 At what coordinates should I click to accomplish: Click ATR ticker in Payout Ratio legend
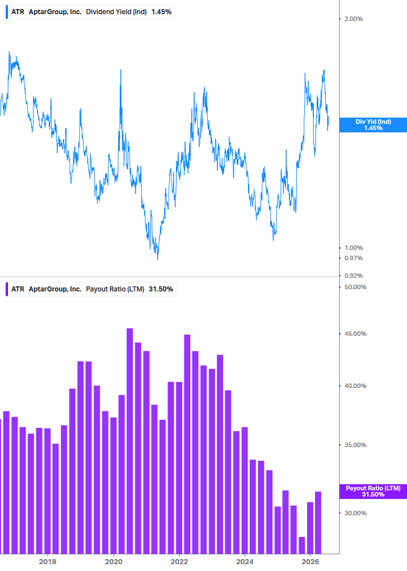[18, 289]
